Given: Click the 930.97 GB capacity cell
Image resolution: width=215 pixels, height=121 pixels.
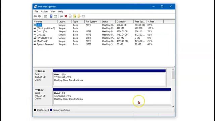Looking at the screenshot, I should tap(122, 25).
